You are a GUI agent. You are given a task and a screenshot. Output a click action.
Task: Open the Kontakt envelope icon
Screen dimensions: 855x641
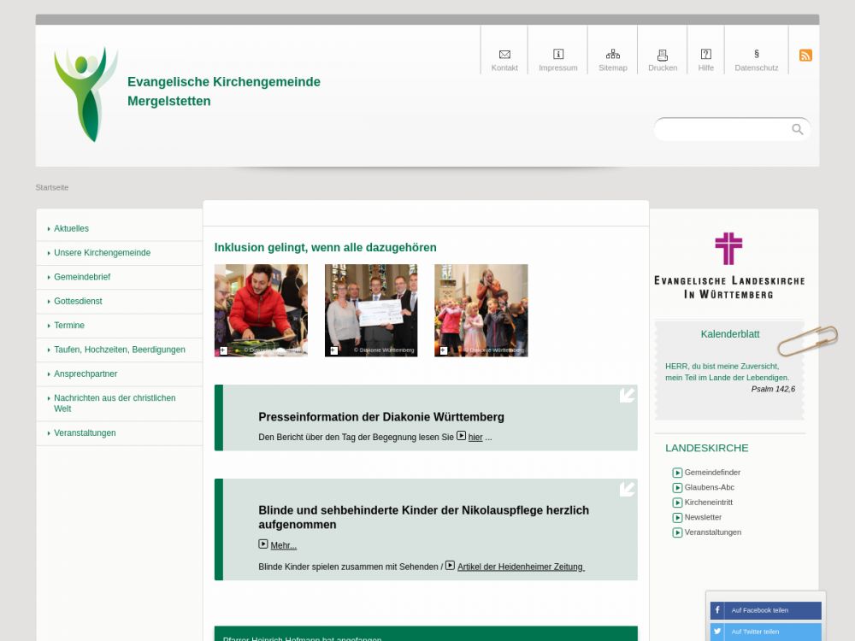(504, 55)
